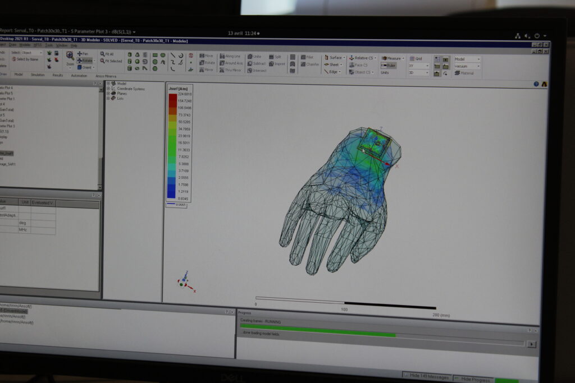Open the Model dropdown in toolbar
This screenshot has height=383, width=575.
click(467, 59)
